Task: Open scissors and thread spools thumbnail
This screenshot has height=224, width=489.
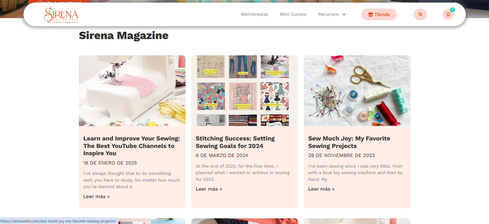Action: pyautogui.click(x=357, y=91)
